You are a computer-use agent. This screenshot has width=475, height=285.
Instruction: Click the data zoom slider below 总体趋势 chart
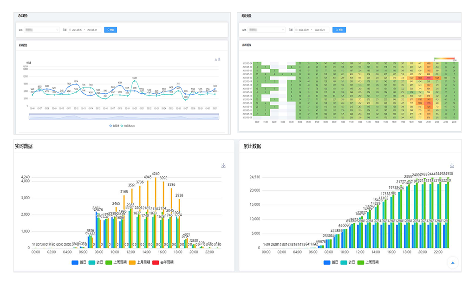coord(124,117)
